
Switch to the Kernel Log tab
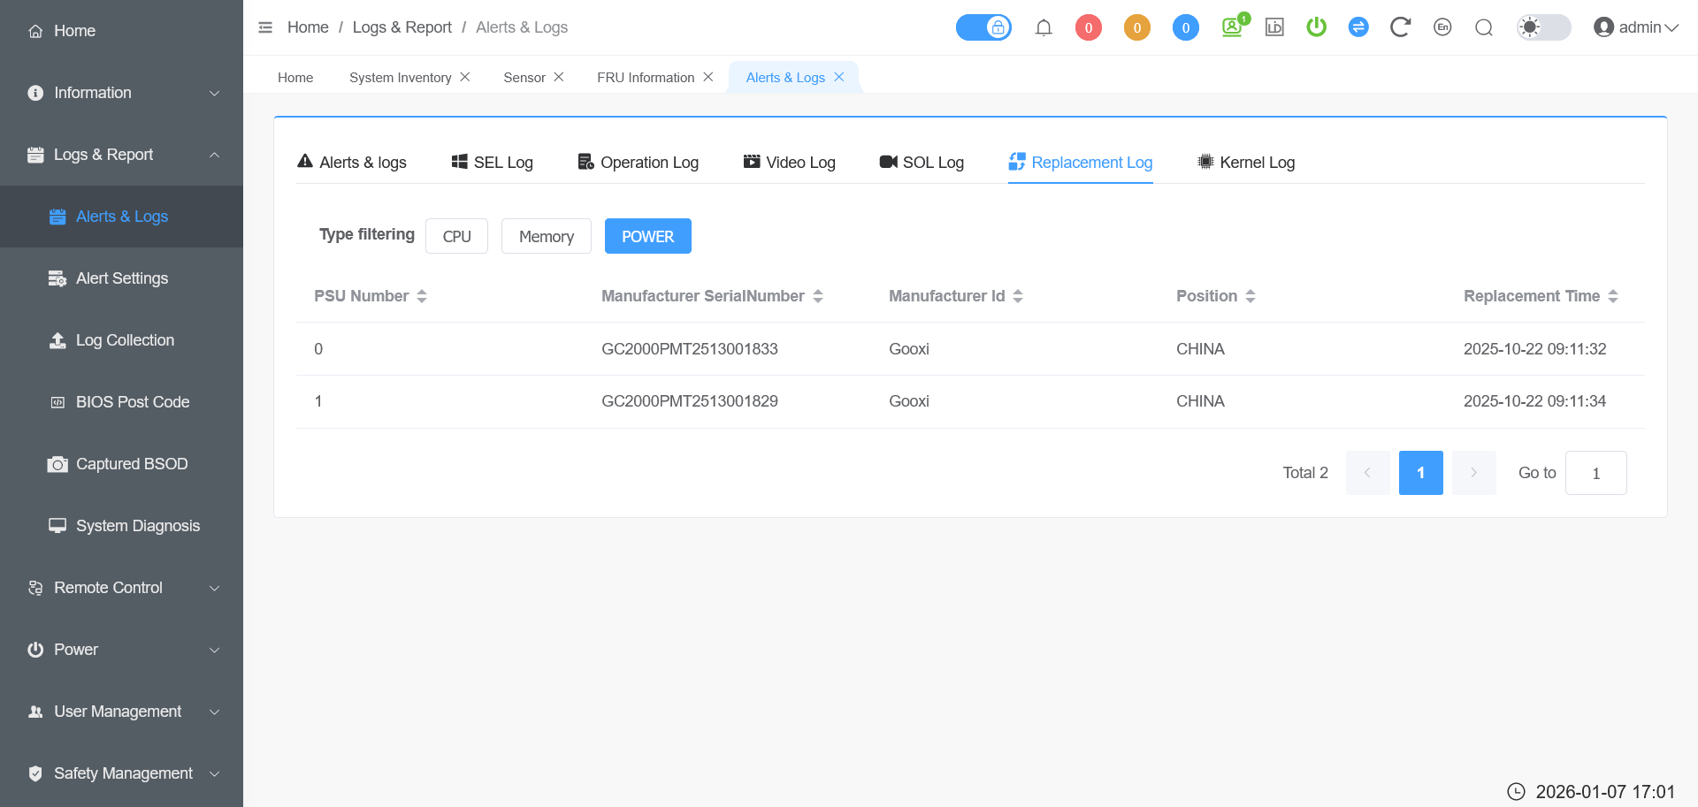click(x=1246, y=163)
